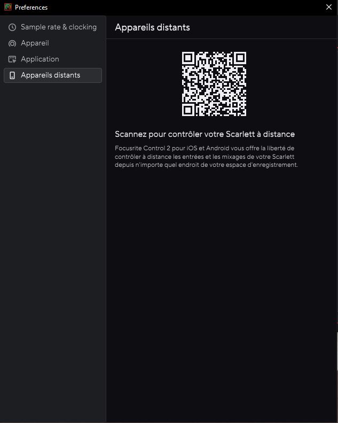Click the 'Scannez pour contrôler votre Scarlett' heading
338x423 pixels.
tap(205, 134)
